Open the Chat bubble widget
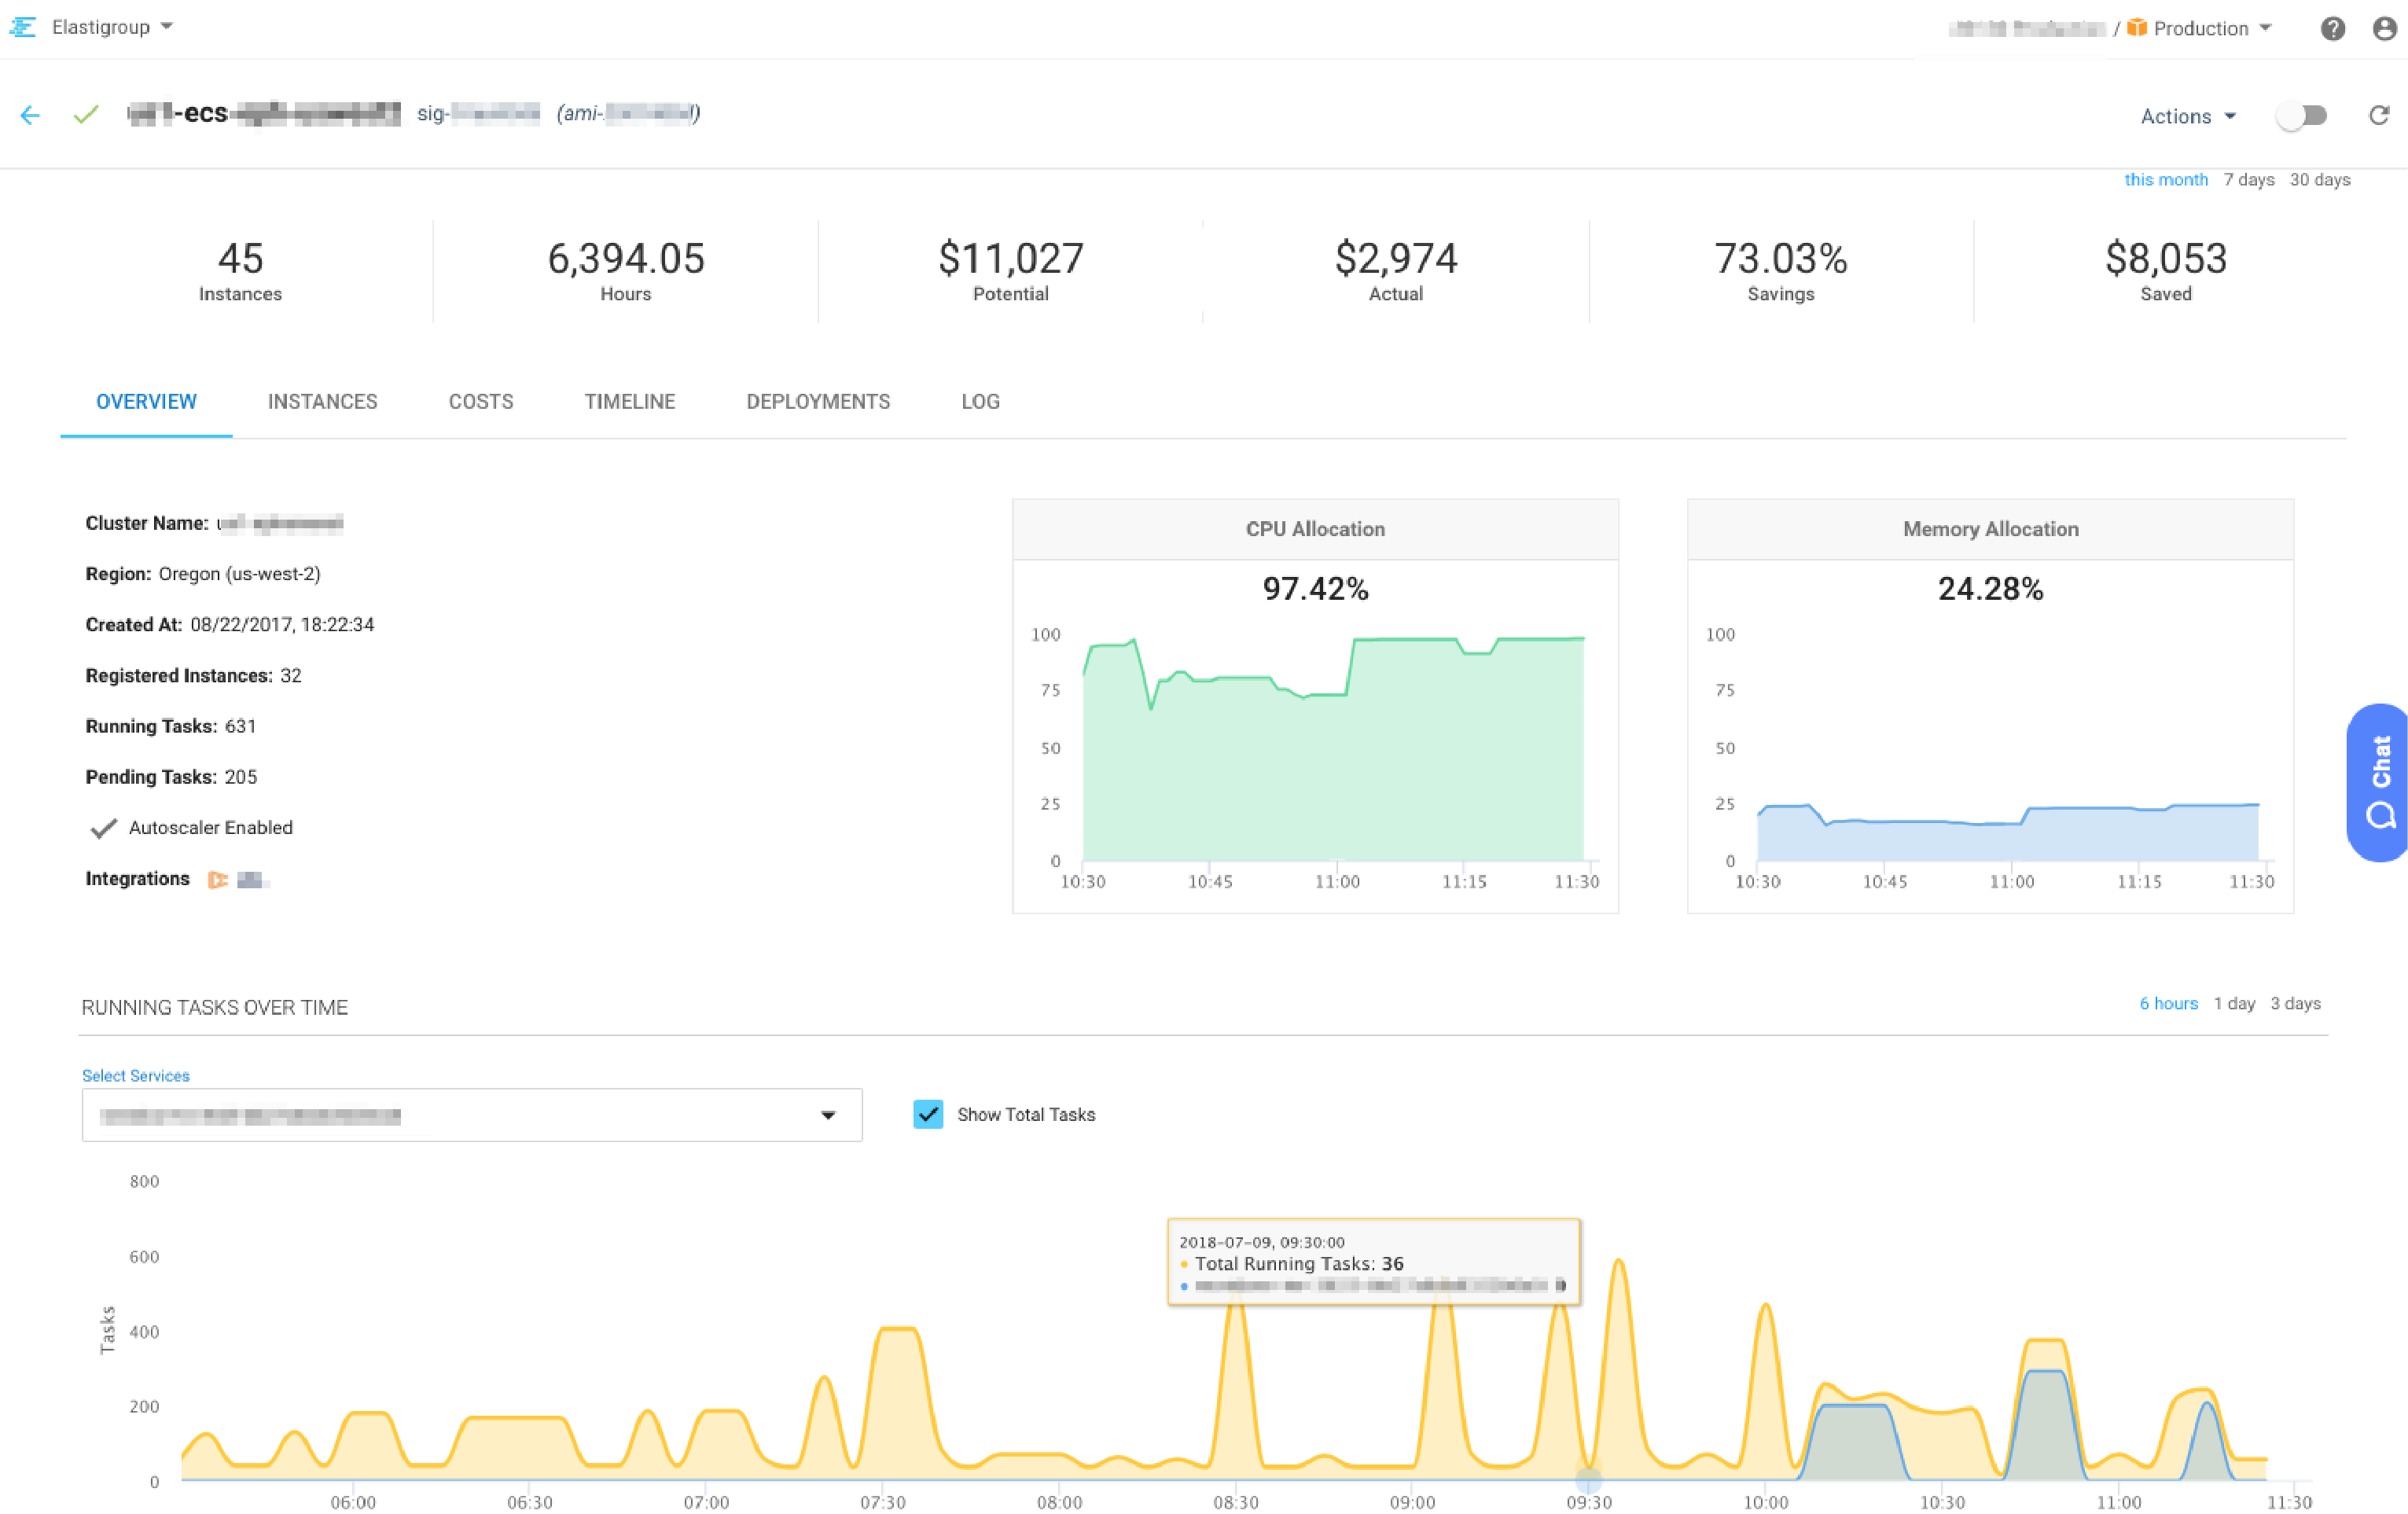The height and width of the screenshot is (1514, 2408). 2380,782
